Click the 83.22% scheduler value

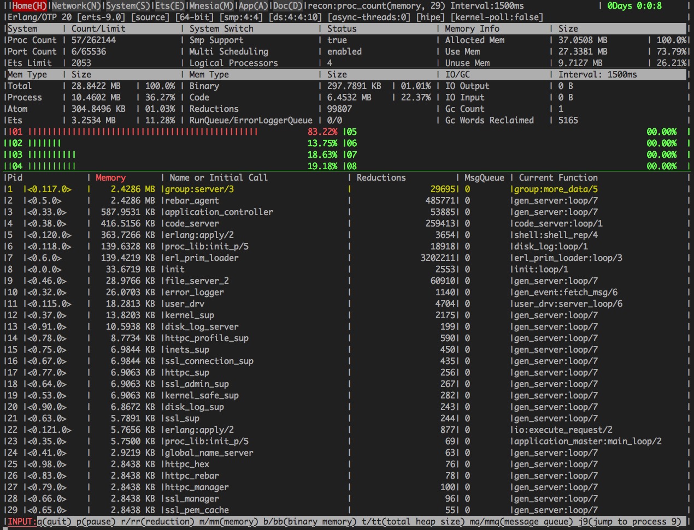click(x=322, y=132)
